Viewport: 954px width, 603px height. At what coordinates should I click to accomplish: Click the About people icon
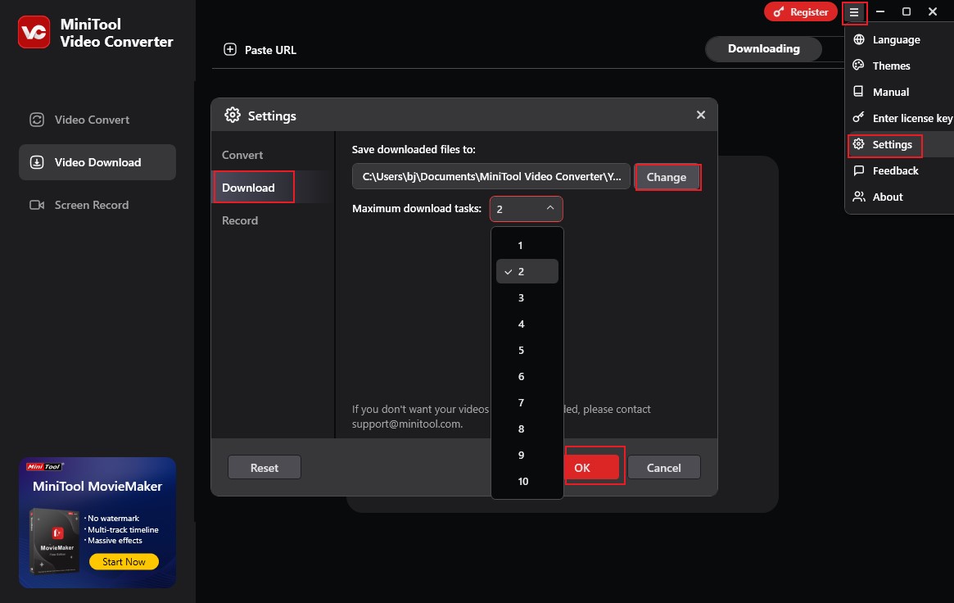[858, 197]
